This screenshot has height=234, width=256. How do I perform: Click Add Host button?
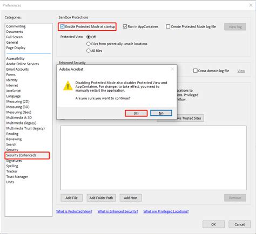[x=131, y=198]
